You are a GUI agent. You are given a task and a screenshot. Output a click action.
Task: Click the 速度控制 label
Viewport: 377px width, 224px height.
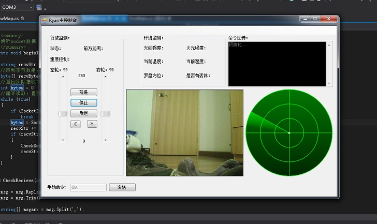click(60, 59)
